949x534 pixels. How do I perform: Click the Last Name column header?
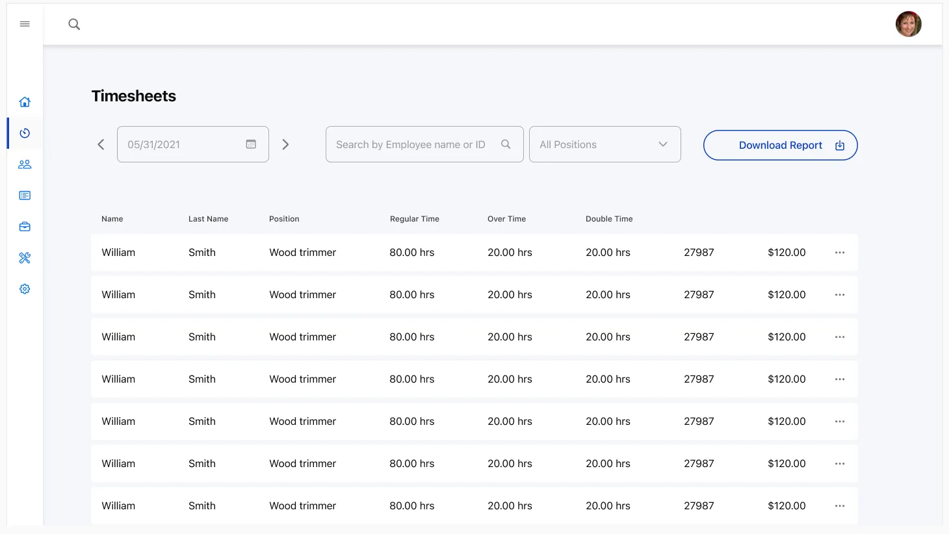tap(209, 219)
